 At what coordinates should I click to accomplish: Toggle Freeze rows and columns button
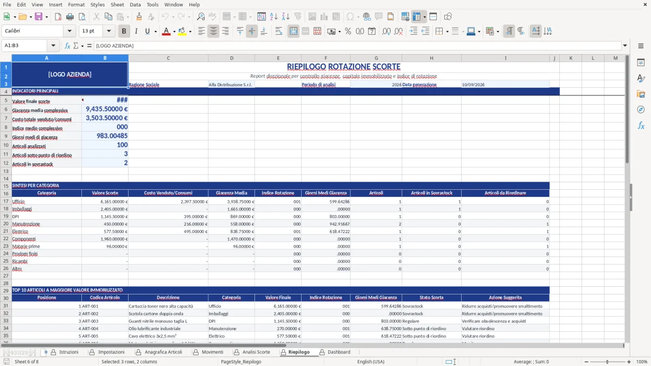[417, 17]
